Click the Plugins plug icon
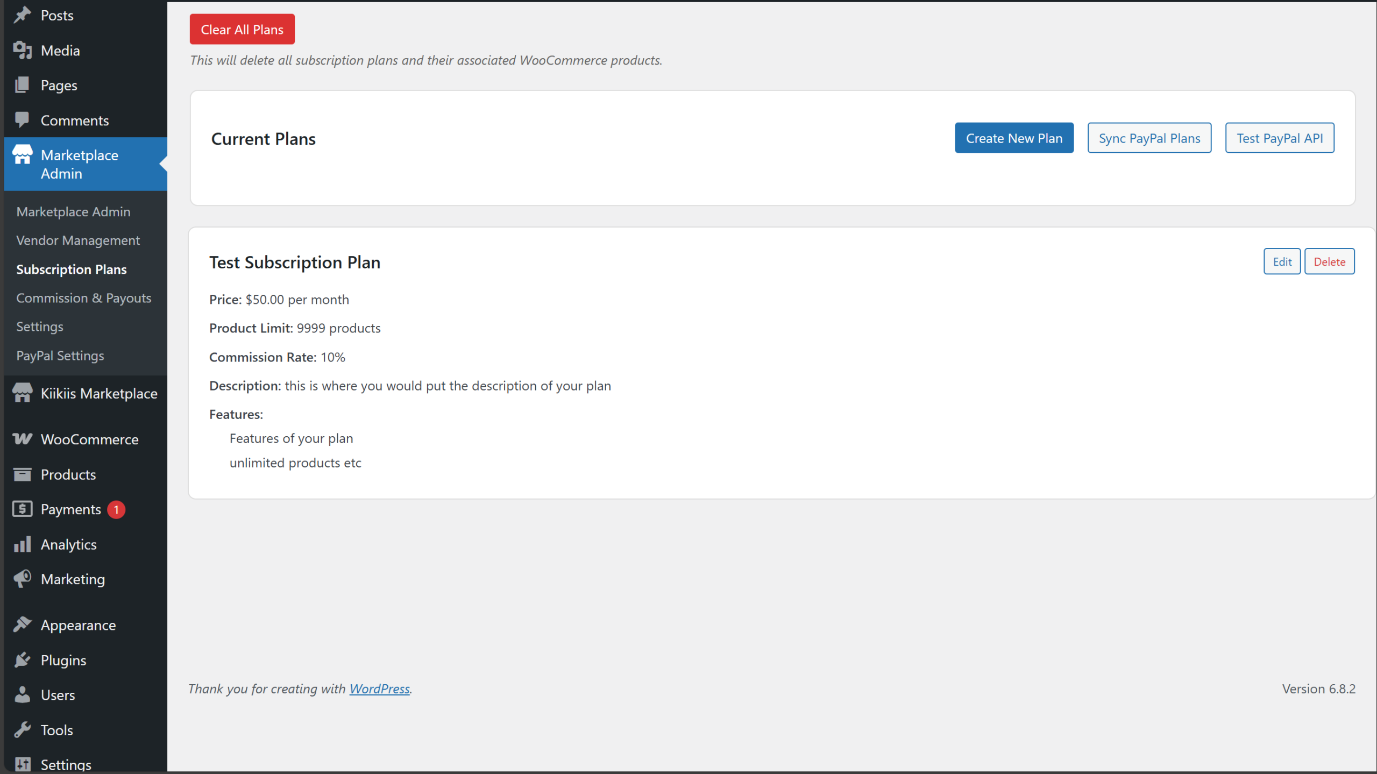This screenshot has height=774, width=1377. (22, 659)
